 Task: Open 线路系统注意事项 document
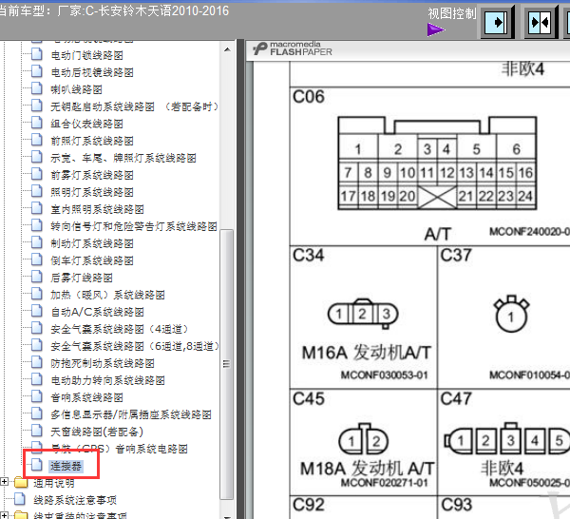pyautogui.click(x=75, y=500)
